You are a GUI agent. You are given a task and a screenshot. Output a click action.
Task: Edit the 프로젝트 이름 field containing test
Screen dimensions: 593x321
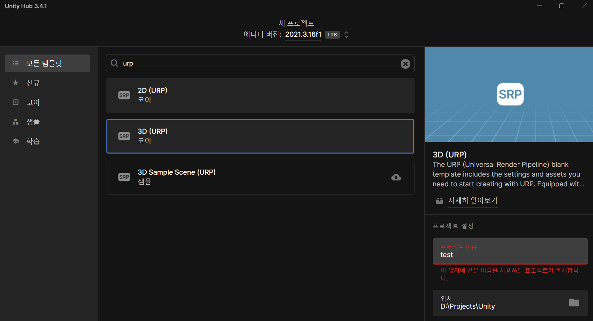pos(510,251)
